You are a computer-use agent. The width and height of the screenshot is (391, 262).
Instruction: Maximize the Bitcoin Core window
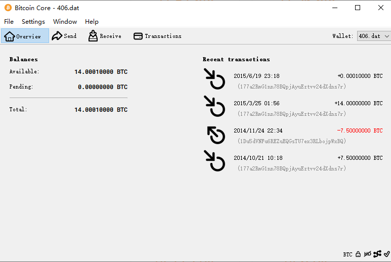point(358,8)
